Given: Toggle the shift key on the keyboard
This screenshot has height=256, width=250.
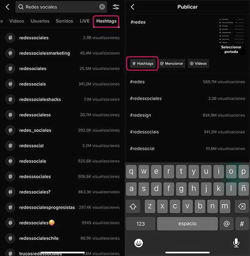Looking at the screenshot, I should tap(133, 206).
